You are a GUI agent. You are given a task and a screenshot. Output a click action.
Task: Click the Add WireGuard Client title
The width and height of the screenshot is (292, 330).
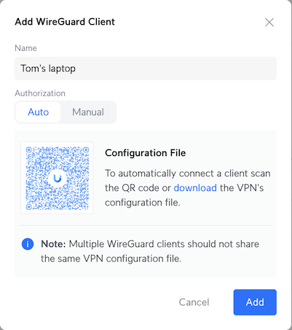click(x=65, y=22)
